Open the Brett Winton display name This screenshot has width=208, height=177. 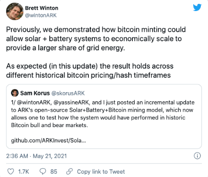(x=42, y=8)
